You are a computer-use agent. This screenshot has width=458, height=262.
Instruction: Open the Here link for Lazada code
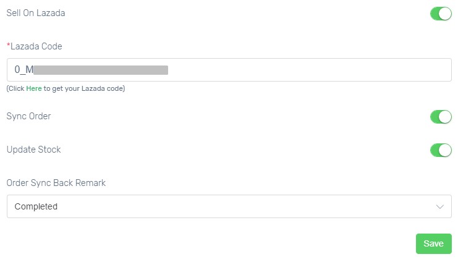click(x=34, y=88)
